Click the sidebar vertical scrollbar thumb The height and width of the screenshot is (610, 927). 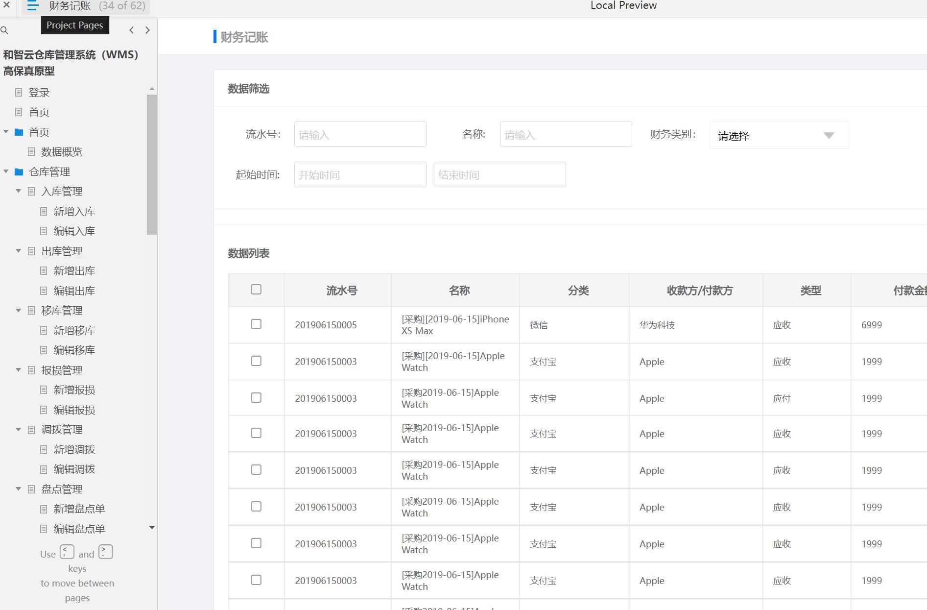coord(152,165)
